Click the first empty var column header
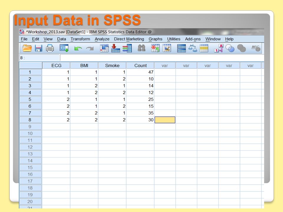 point(165,65)
